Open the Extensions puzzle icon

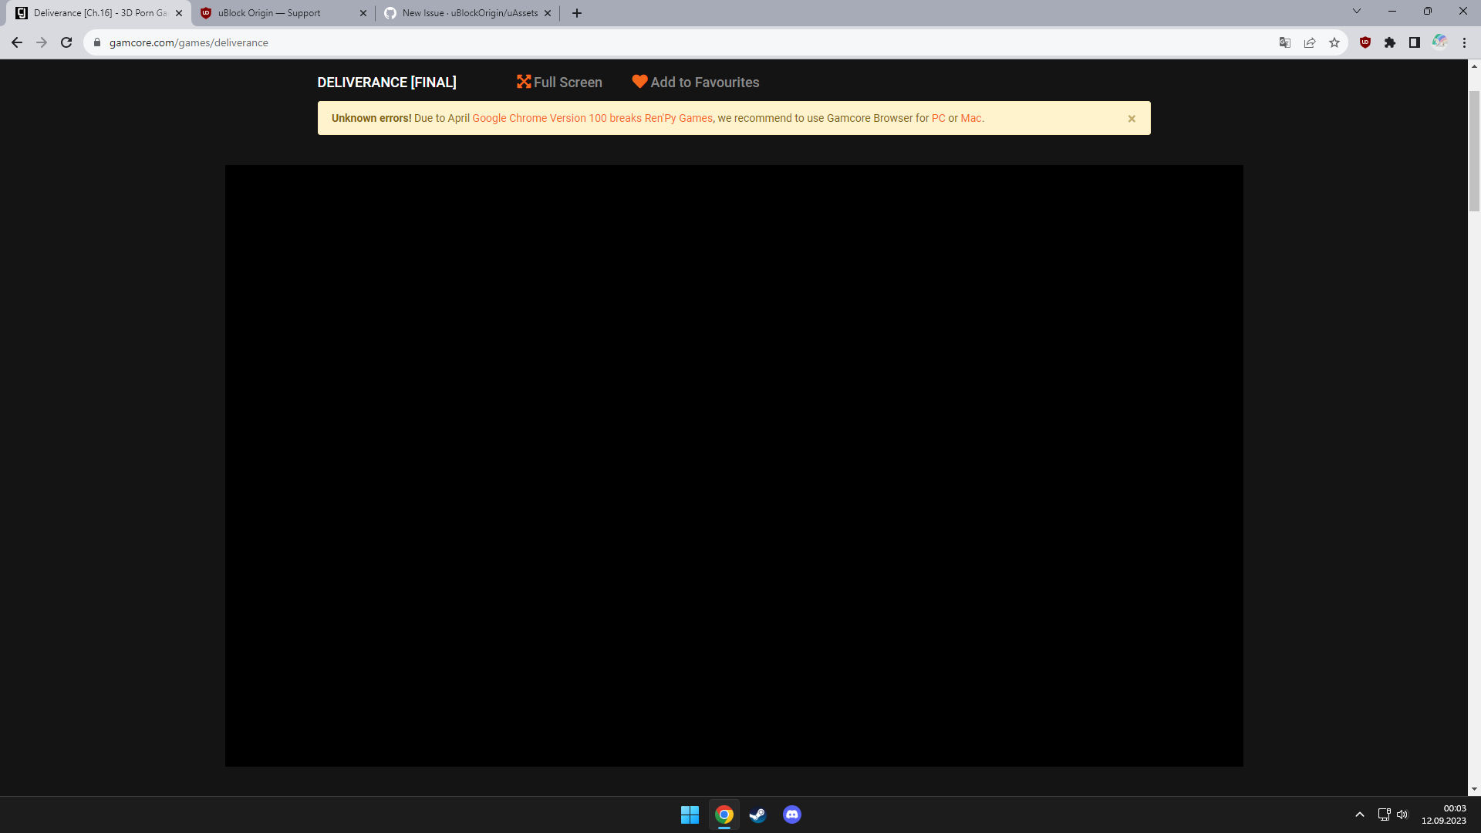click(1390, 42)
